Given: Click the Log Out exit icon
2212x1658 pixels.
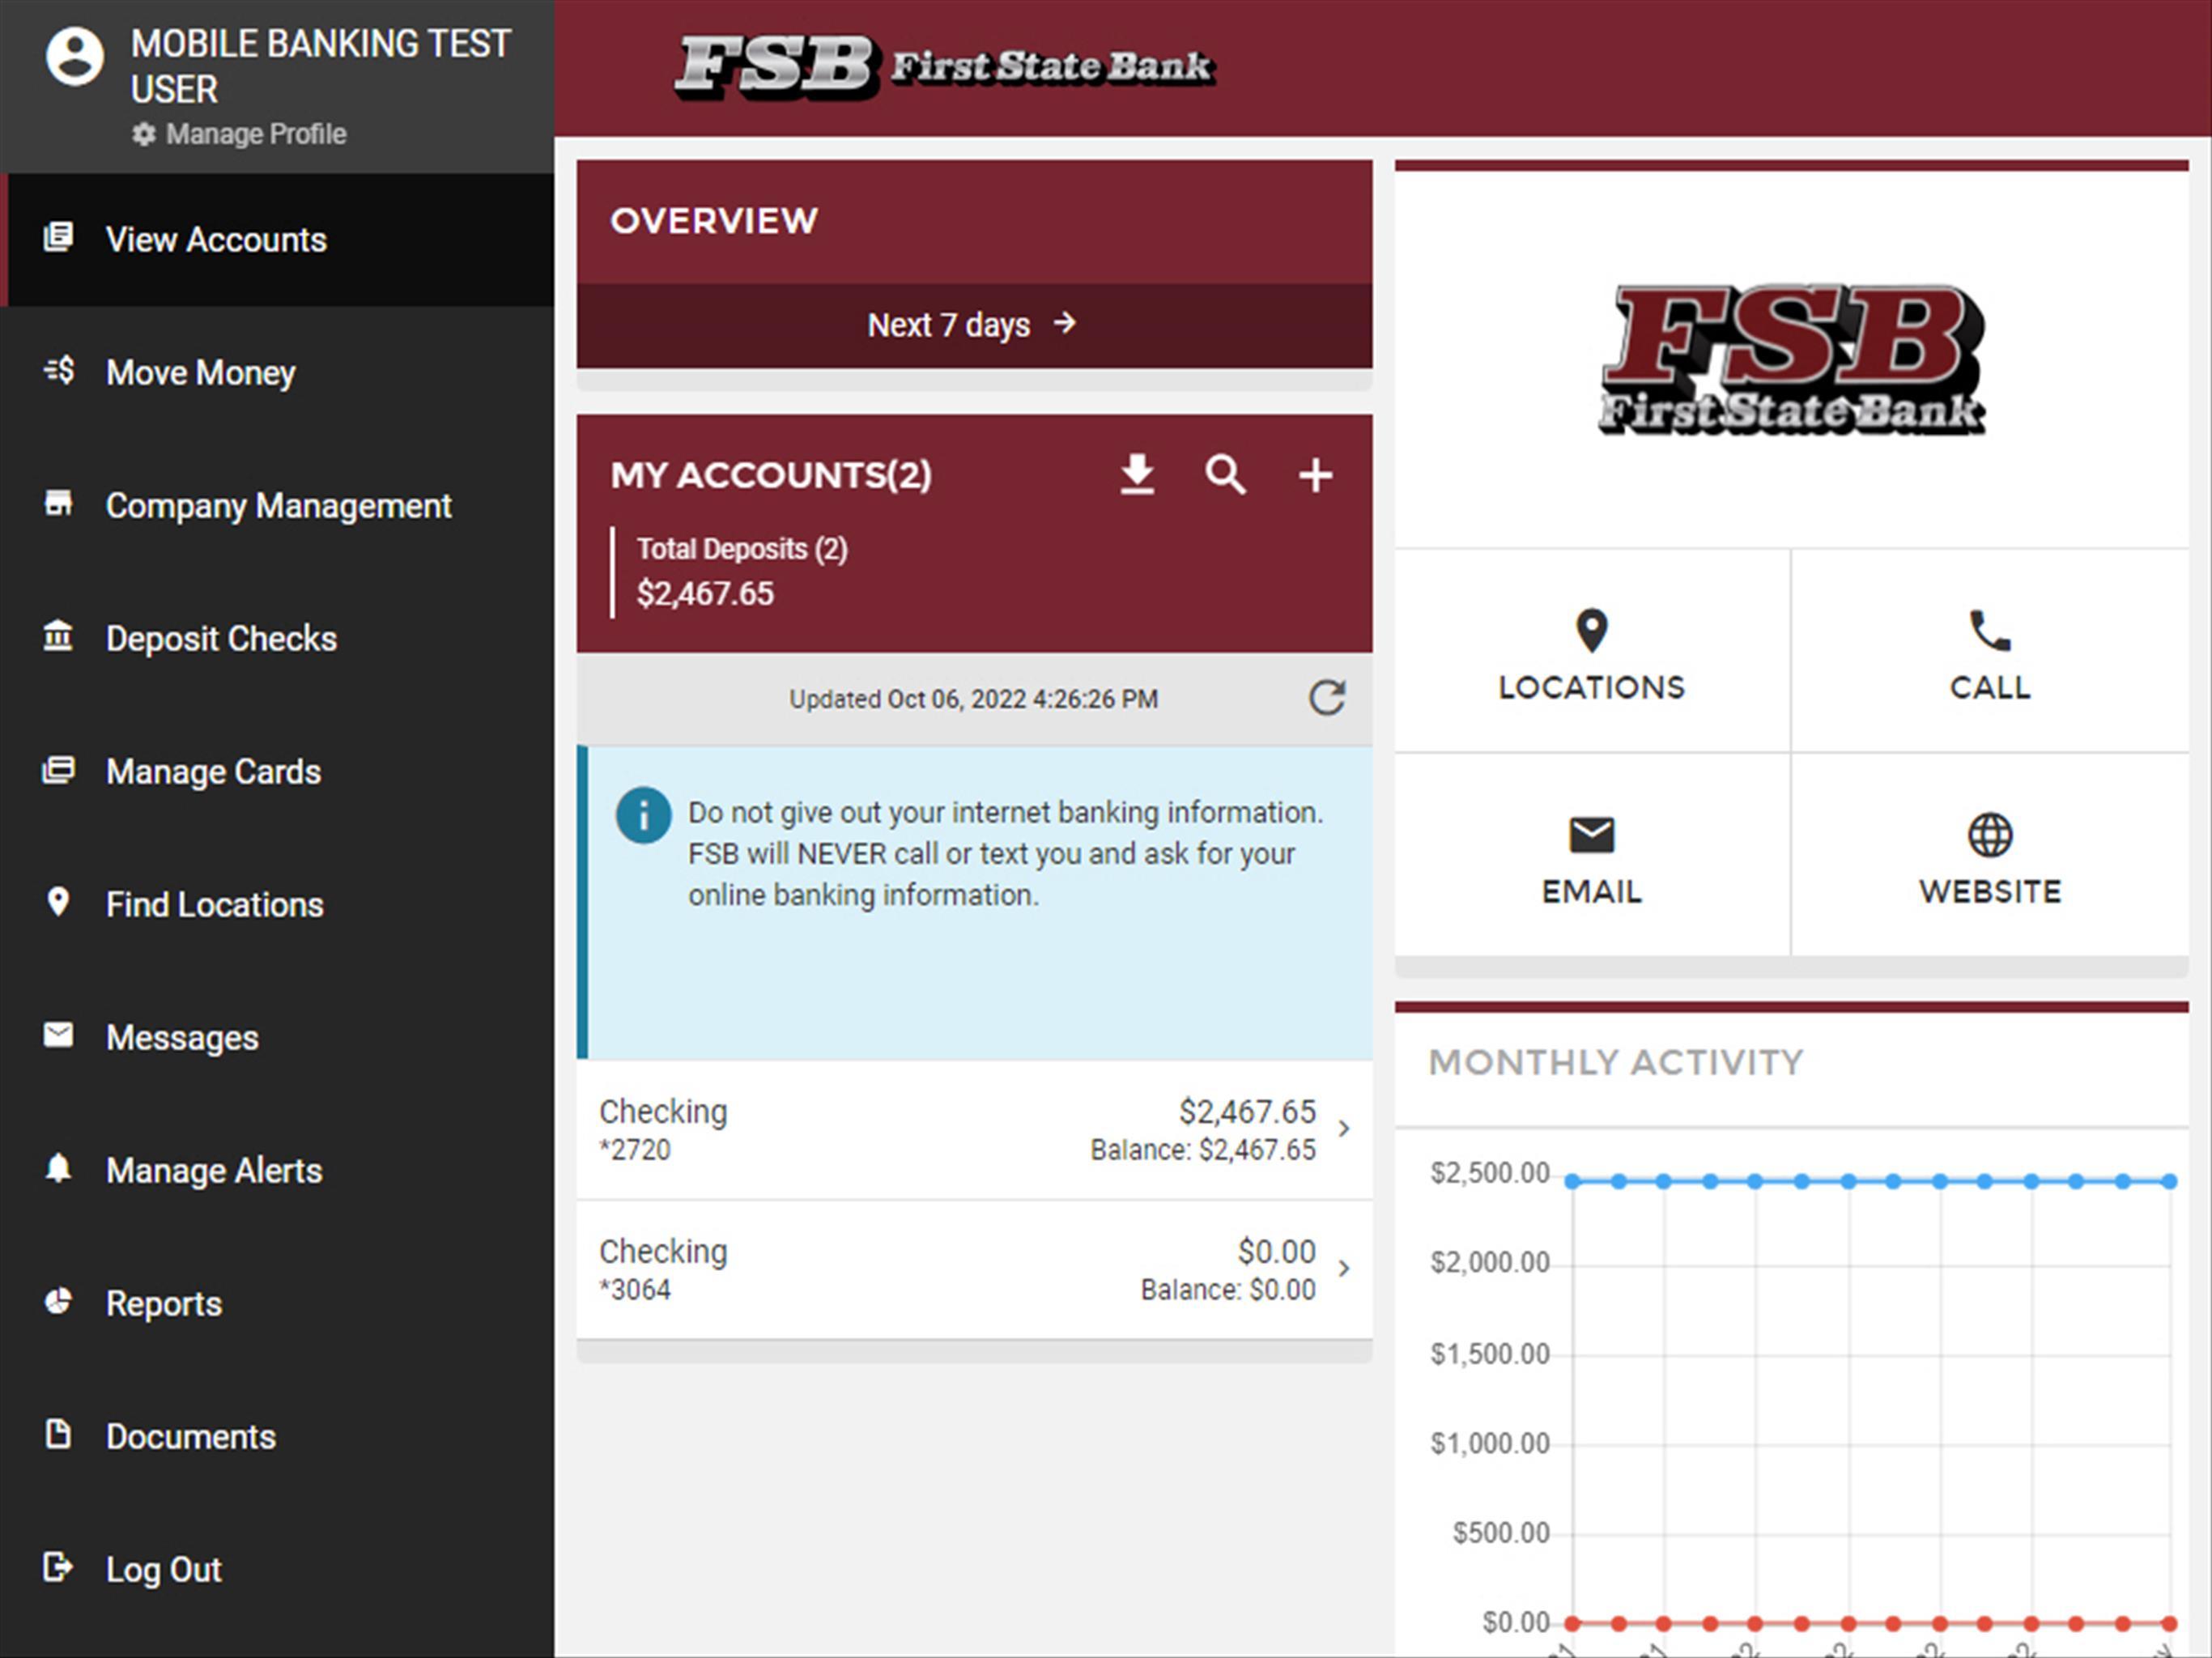Looking at the screenshot, I should click(x=58, y=1567).
